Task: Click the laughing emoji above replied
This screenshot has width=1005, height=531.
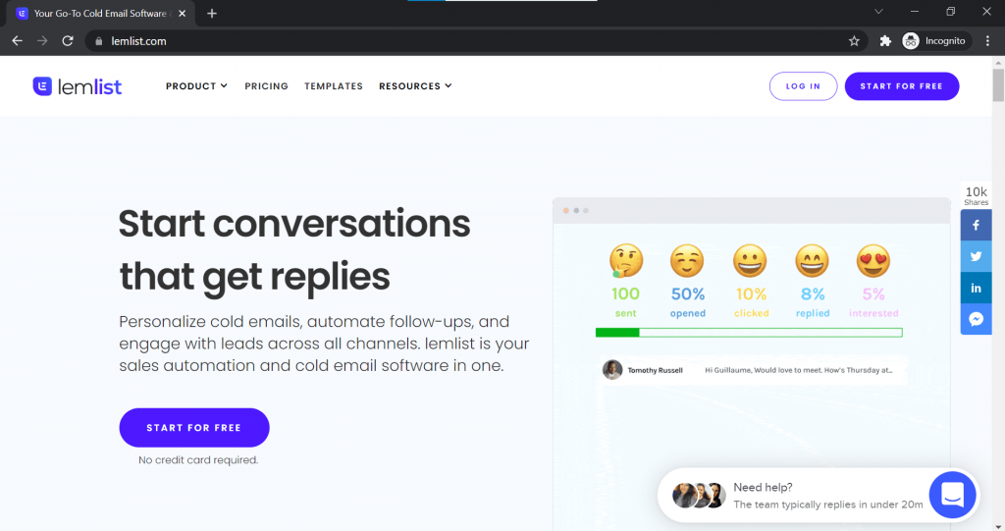Action: click(x=812, y=261)
